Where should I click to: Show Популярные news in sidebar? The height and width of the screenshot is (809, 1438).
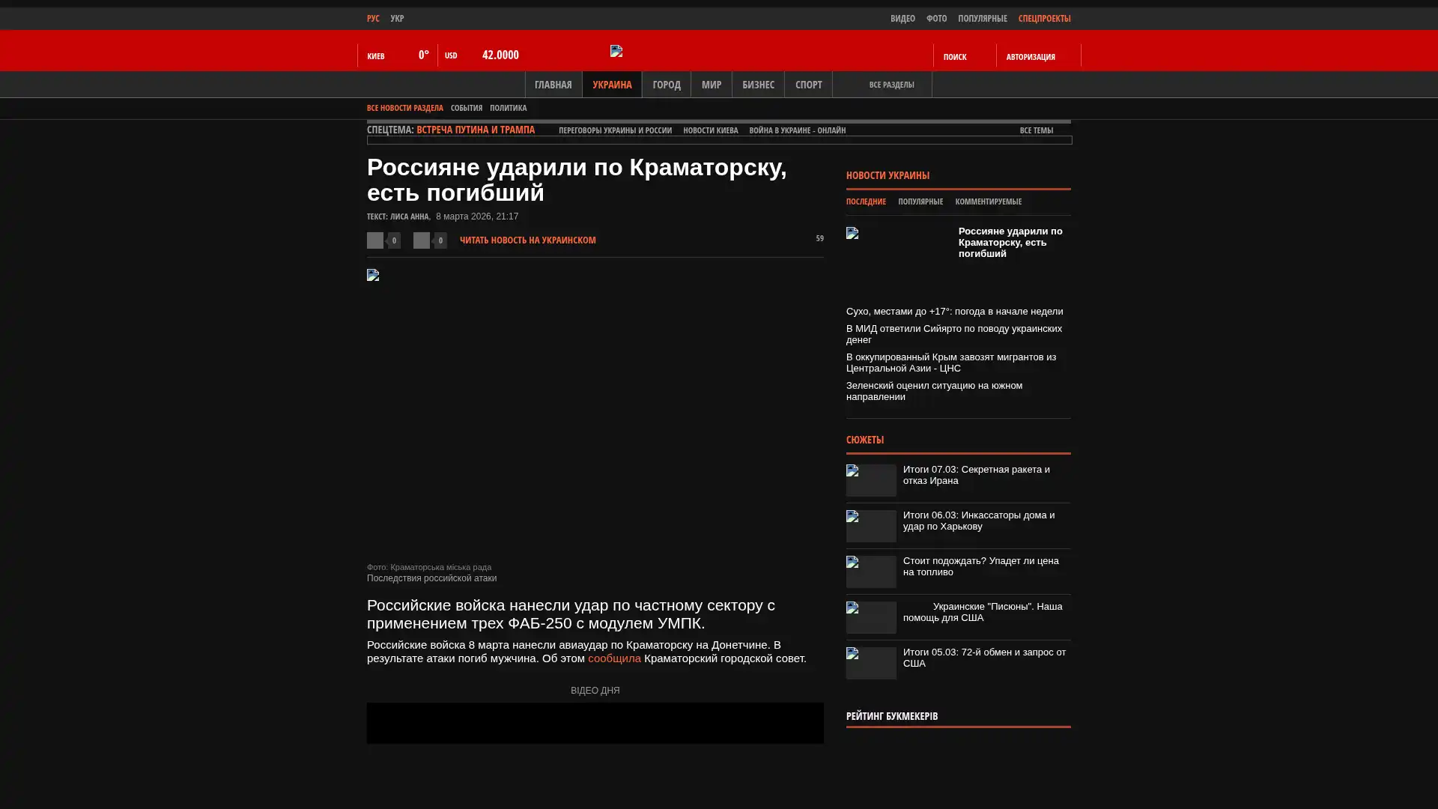(920, 202)
